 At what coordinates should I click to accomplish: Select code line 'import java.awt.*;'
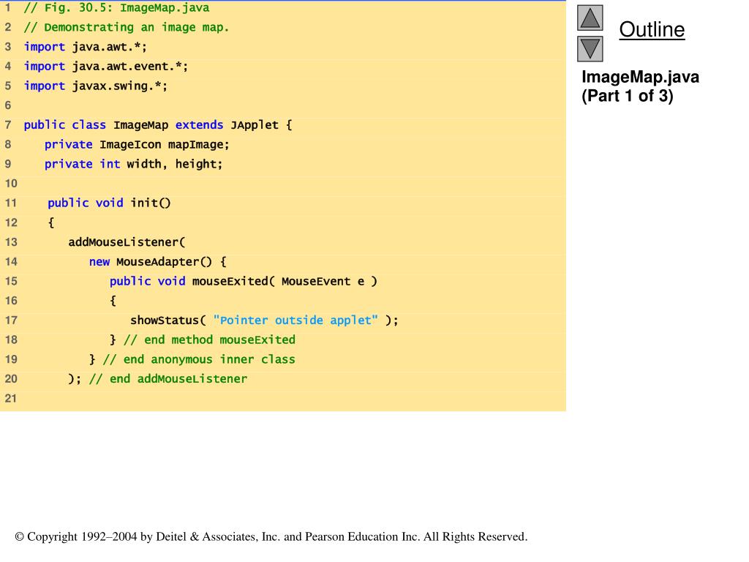[86, 47]
